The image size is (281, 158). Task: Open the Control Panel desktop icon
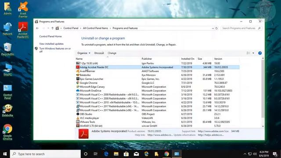[x=7, y=92]
